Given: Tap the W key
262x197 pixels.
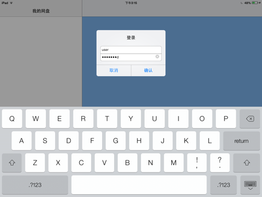Looking at the screenshot, I should tap(35, 119).
